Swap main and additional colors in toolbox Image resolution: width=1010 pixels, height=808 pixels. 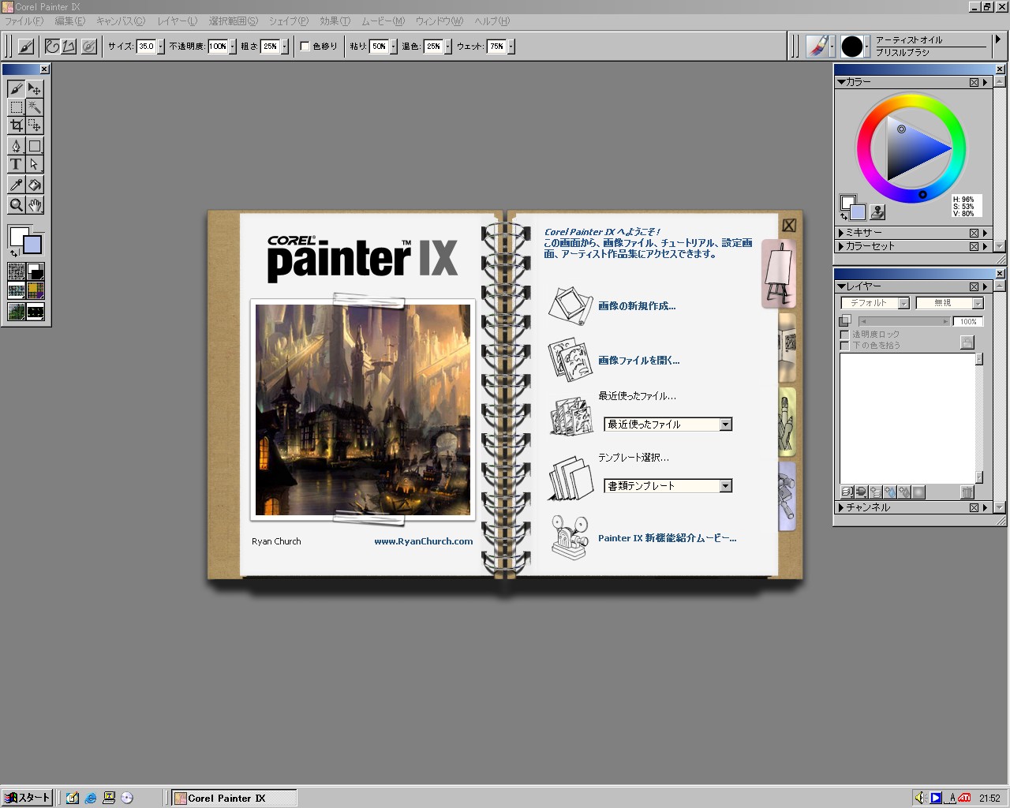point(13,253)
